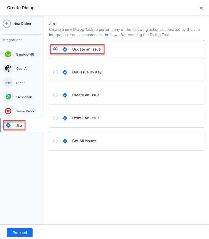Click the OpenAI integration icon
The image size is (209, 239).
(8, 68)
